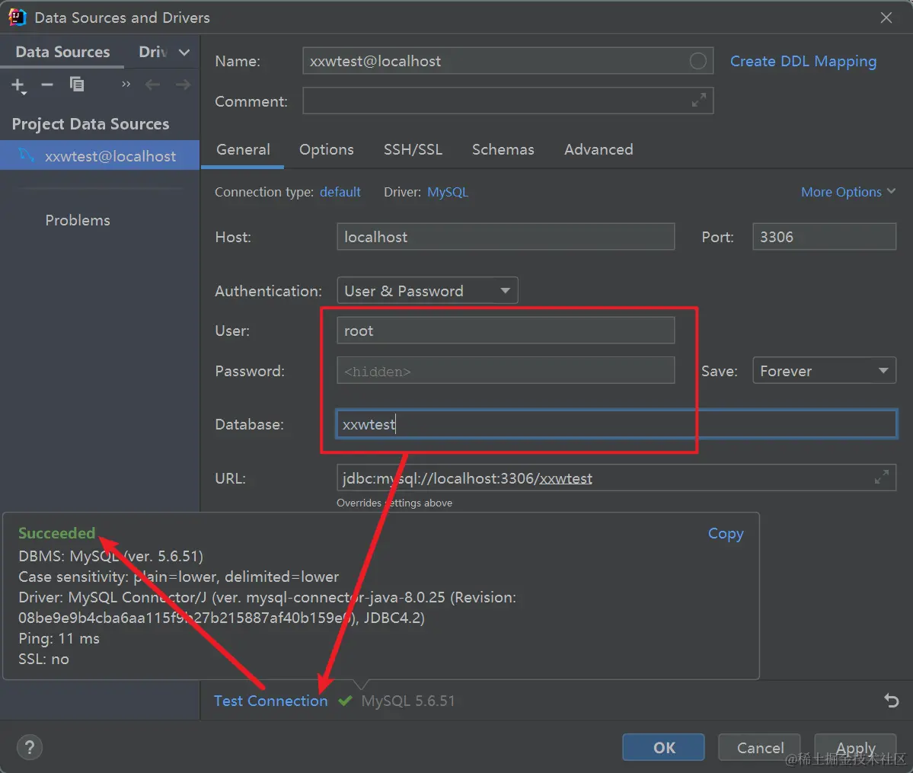Click the 'Ping: 11 ms' line
The height and width of the screenshot is (773, 913).
pos(59,638)
